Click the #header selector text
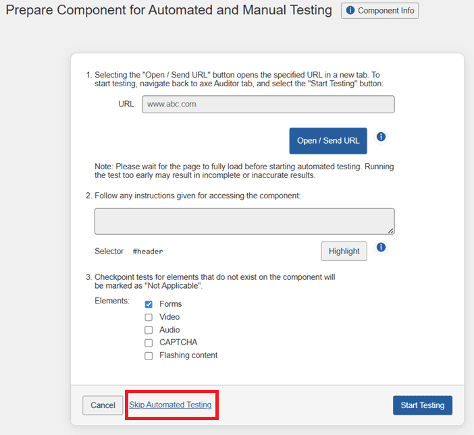Image resolution: width=474 pixels, height=435 pixels. 148,251
